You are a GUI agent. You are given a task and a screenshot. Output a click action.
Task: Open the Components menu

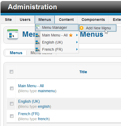[93, 20]
